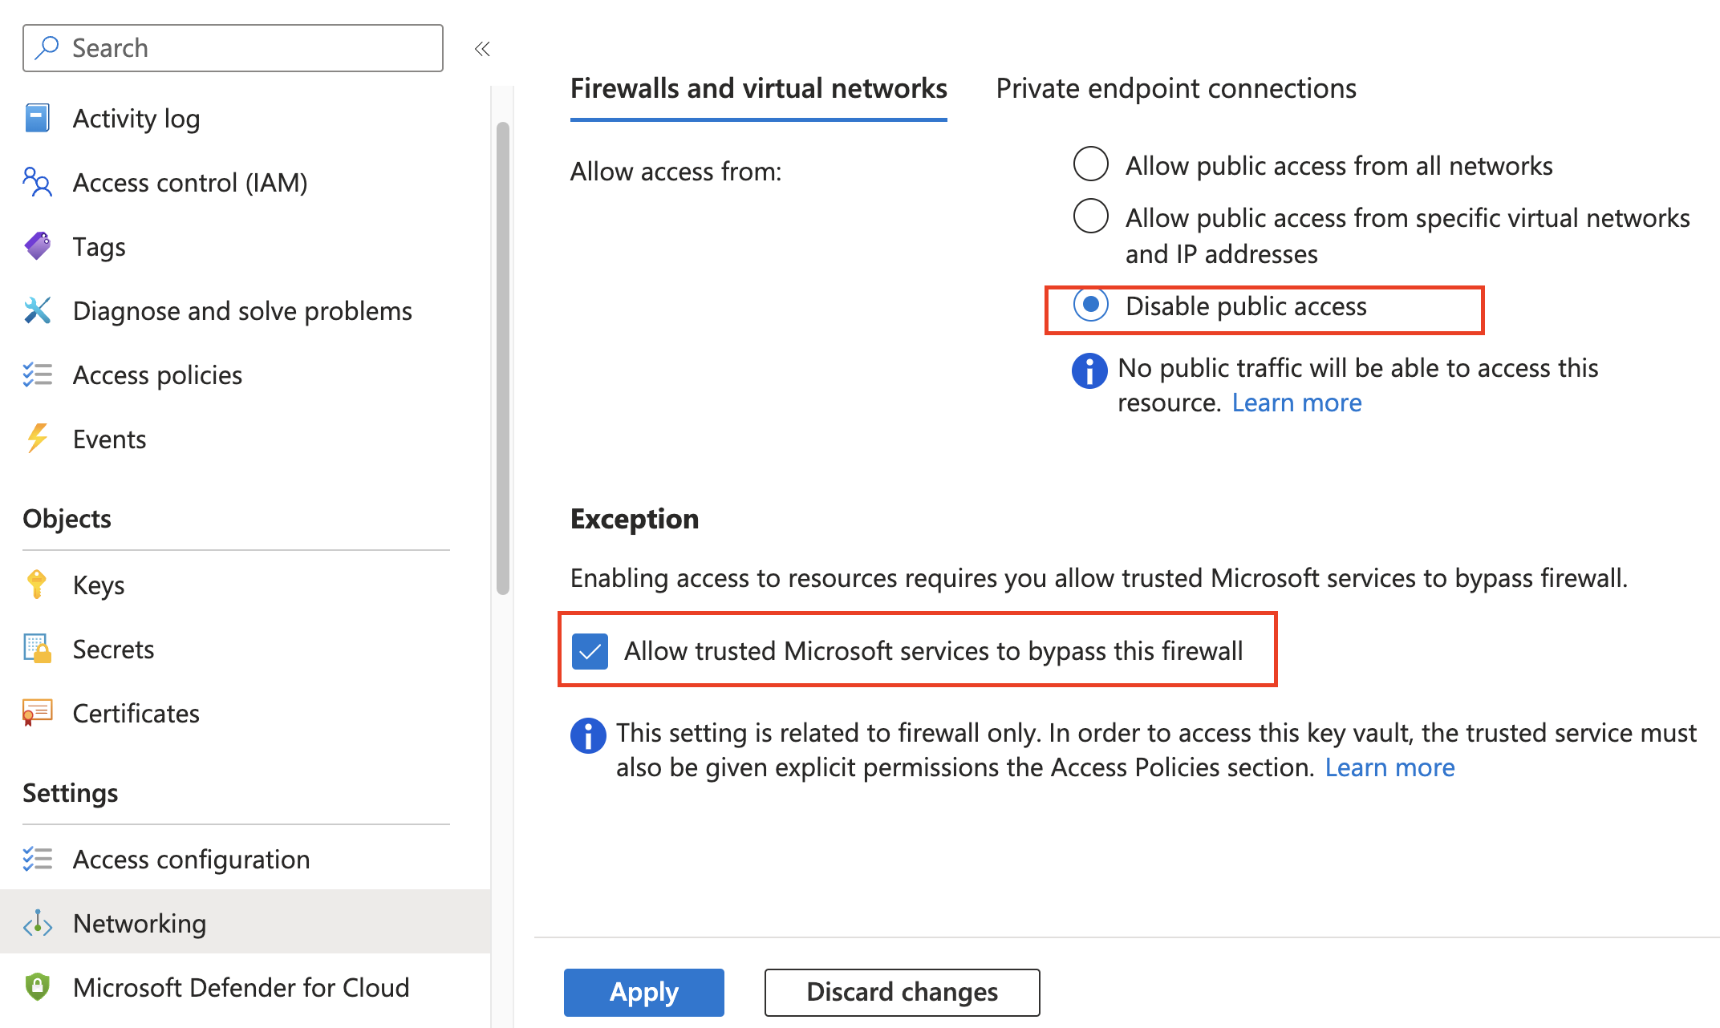Open Diagnose and solve problems
This screenshot has width=1720, height=1028.
point(242,310)
